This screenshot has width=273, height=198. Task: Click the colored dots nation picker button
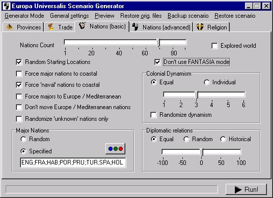[x=116, y=149]
